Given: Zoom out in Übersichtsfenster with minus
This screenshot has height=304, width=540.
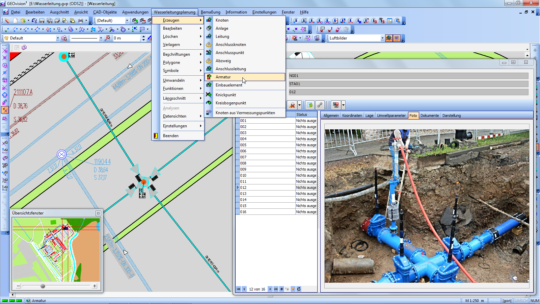Looking at the screenshot, I should pyautogui.click(x=19, y=286).
